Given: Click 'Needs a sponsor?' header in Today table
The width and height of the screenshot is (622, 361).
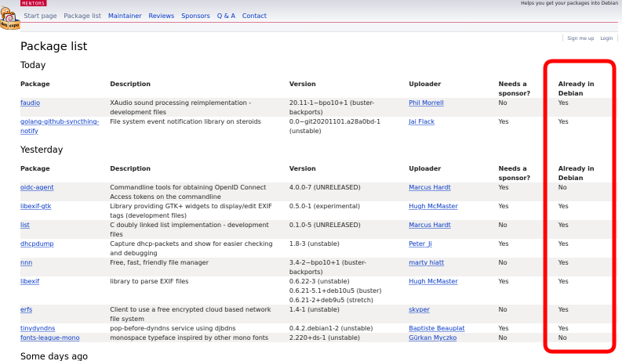Looking at the screenshot, I should pyautogui.click(x=514, y=88).
